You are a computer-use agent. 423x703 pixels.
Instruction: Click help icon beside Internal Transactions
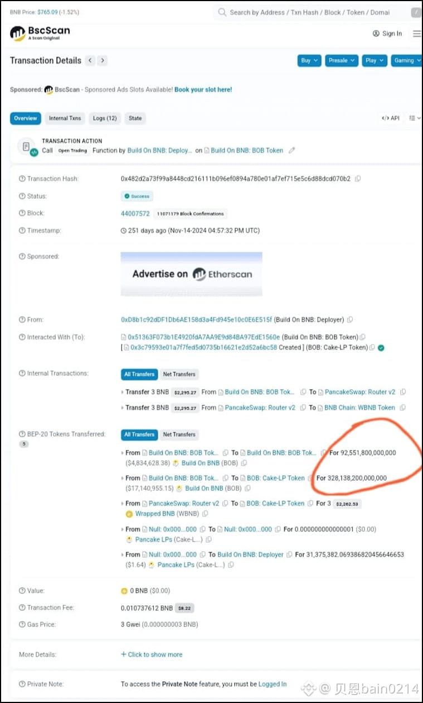pos(22,373)
